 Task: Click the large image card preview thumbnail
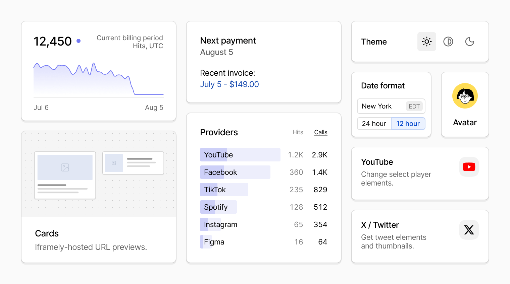pyautogui.click(x=65, y=175)
